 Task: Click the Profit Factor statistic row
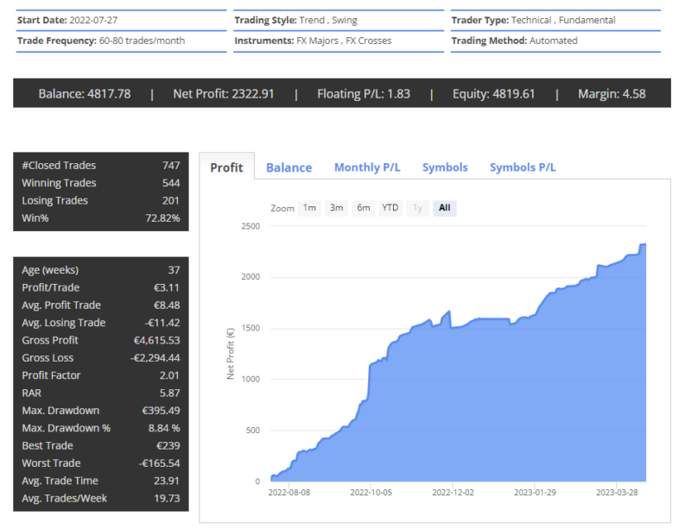pyautogui.click(x=100, y=375)
